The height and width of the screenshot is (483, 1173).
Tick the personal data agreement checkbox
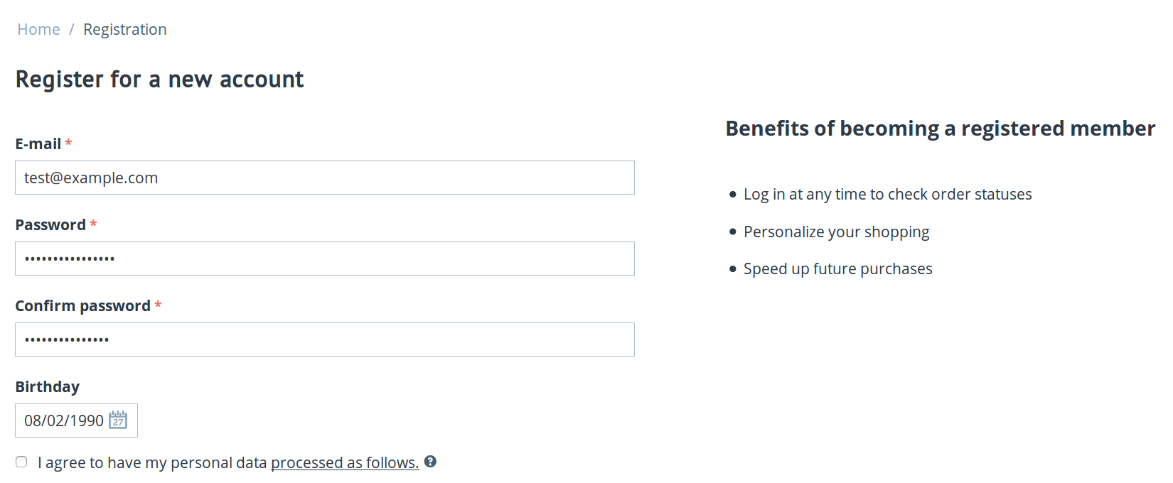(x=21, y=462)
